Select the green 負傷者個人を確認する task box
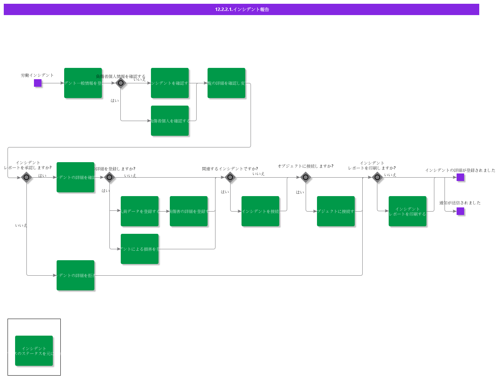This screenshot has height=379, width=500. point(170,121)
